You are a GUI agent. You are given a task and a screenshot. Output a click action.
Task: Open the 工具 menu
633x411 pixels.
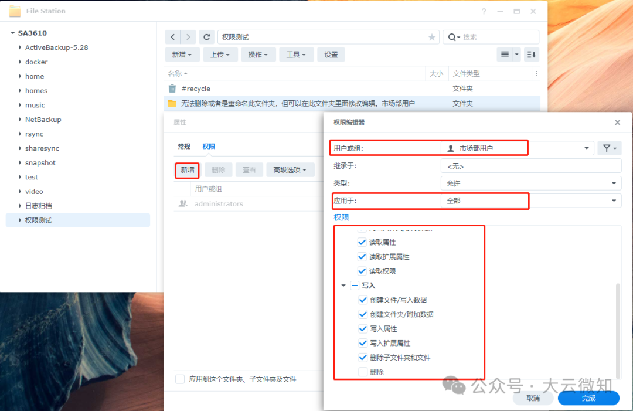[296, 54]
